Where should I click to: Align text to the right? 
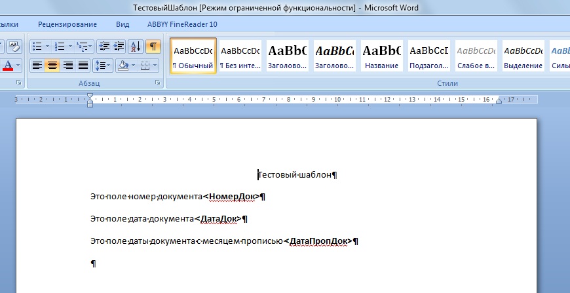[67, 66]
